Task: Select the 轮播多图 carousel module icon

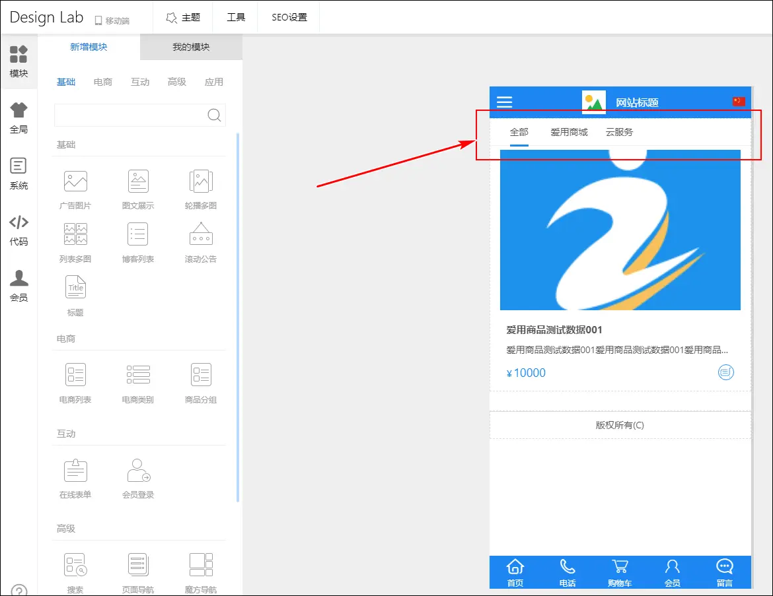Action: (x=201, y=182)
